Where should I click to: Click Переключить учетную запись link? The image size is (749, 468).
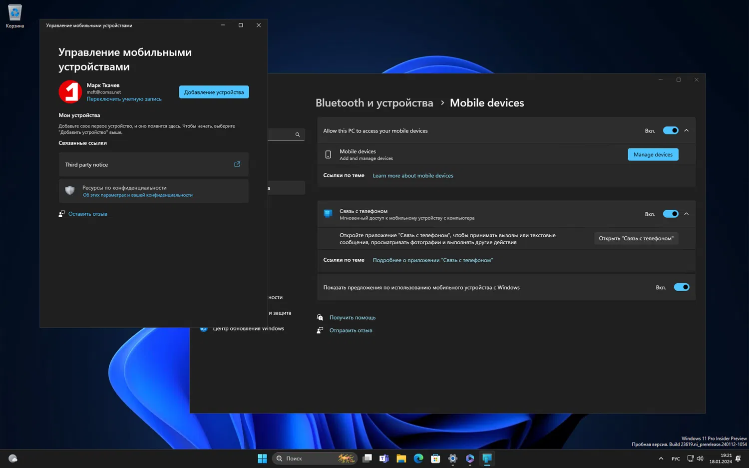(x=124, y=99)
